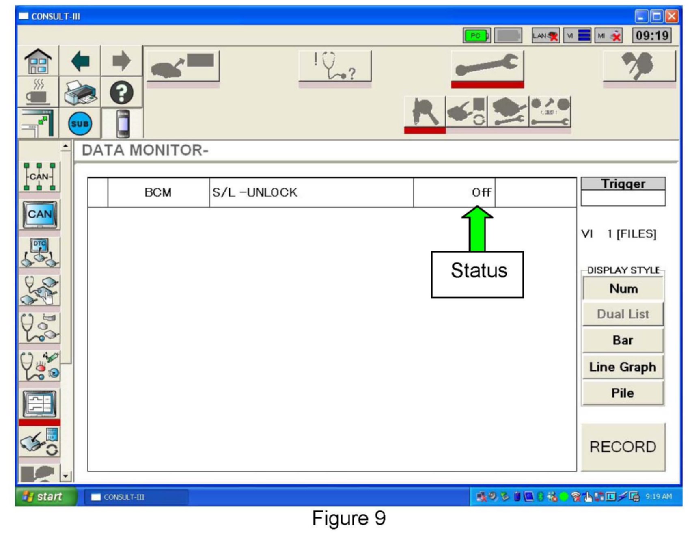Click the green CAN network diagram icon
Screen dimensions: 692x534
(39, 177)
